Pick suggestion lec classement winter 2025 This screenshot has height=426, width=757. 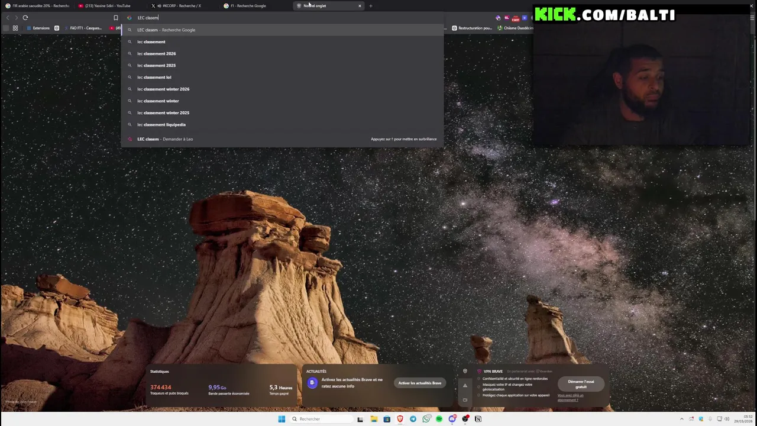coord(282,112)
